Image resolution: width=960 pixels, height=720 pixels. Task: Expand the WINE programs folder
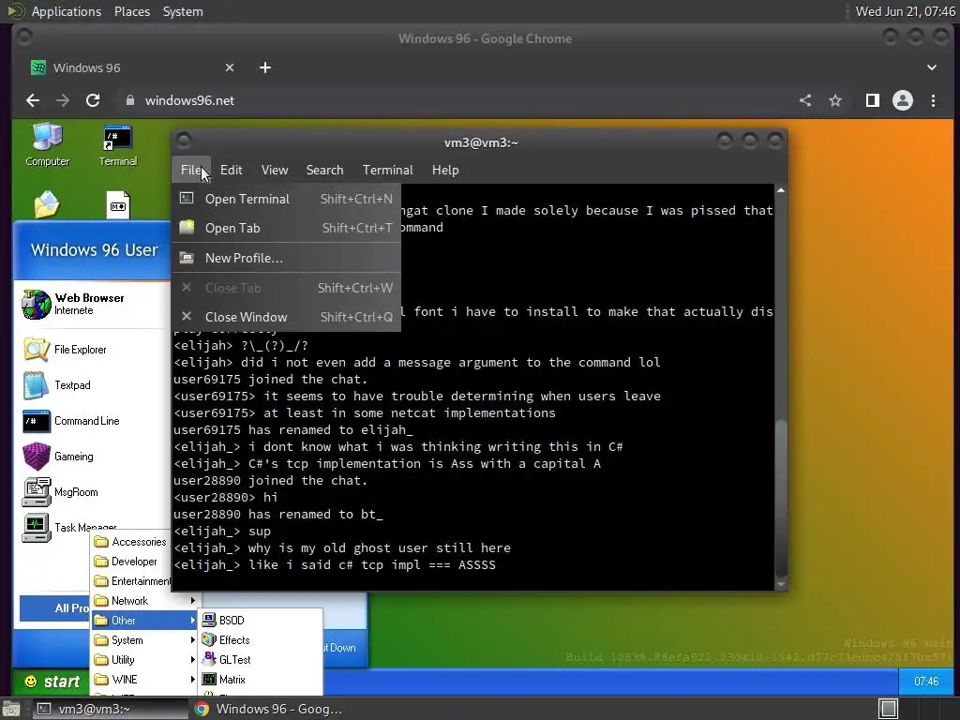145,679
